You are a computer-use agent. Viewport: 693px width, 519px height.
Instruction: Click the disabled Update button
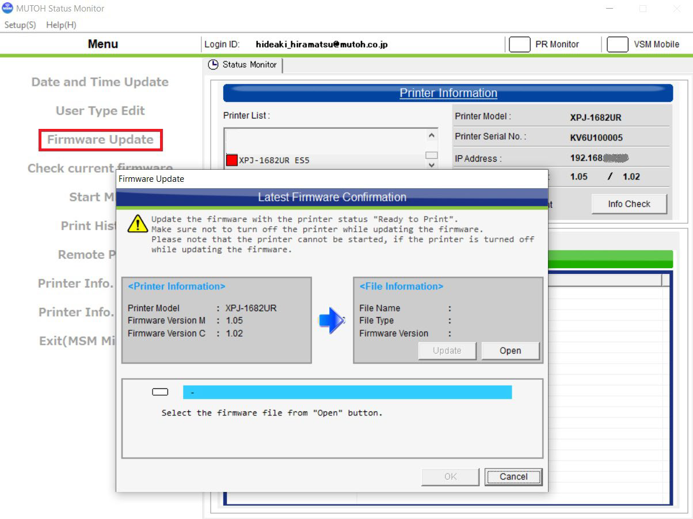coord(447,350)
